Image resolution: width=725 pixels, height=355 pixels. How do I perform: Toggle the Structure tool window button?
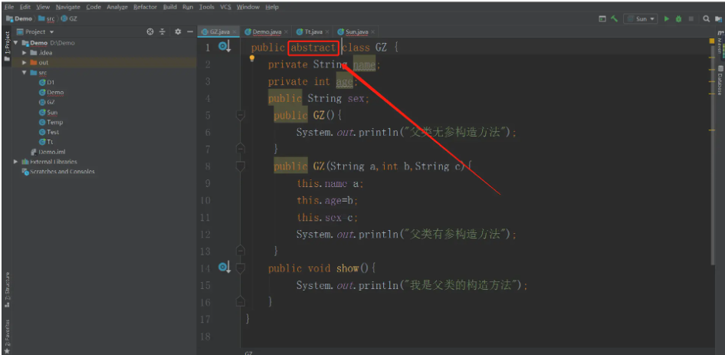6,291
